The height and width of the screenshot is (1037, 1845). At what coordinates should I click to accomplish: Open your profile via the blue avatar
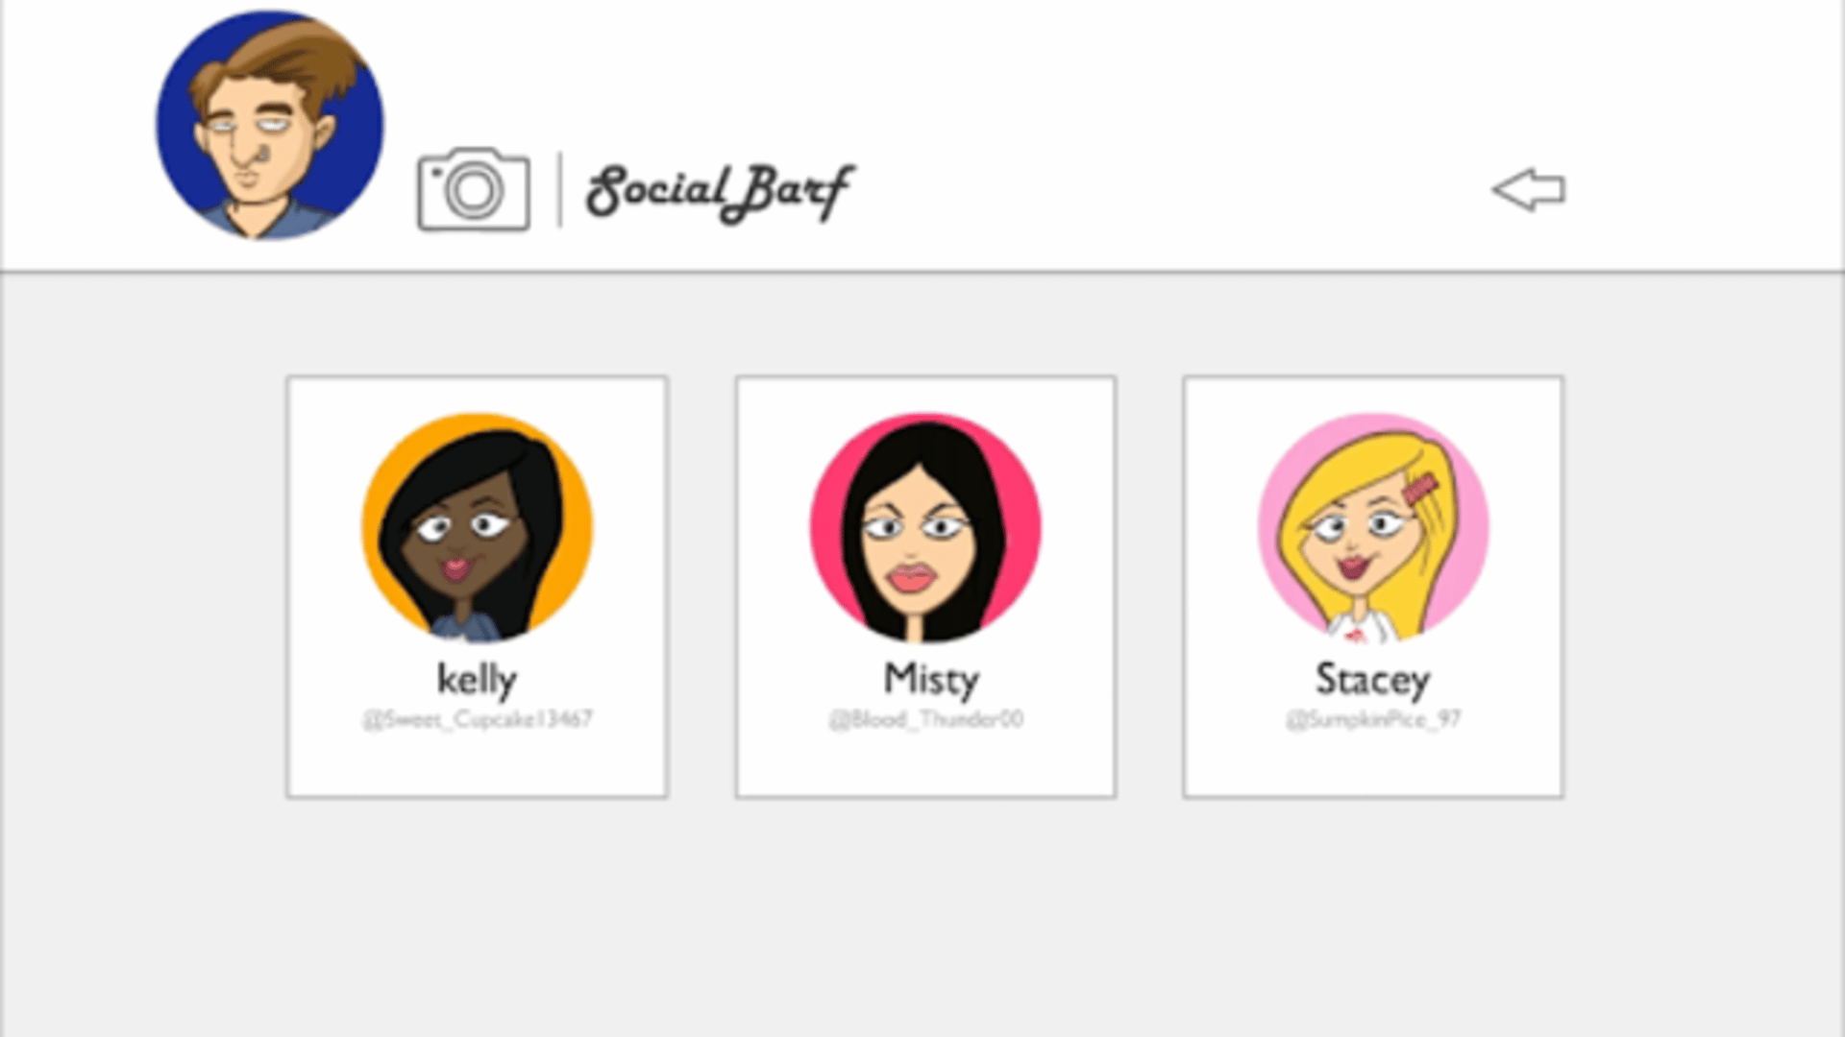[270, 125]
